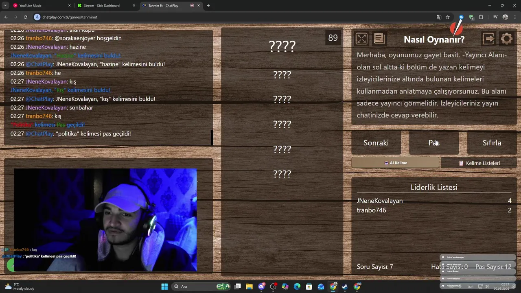The height and width of the screenshot is (293, 521).
Task: Open the Windows Start menu
Action: coord(164,286)
